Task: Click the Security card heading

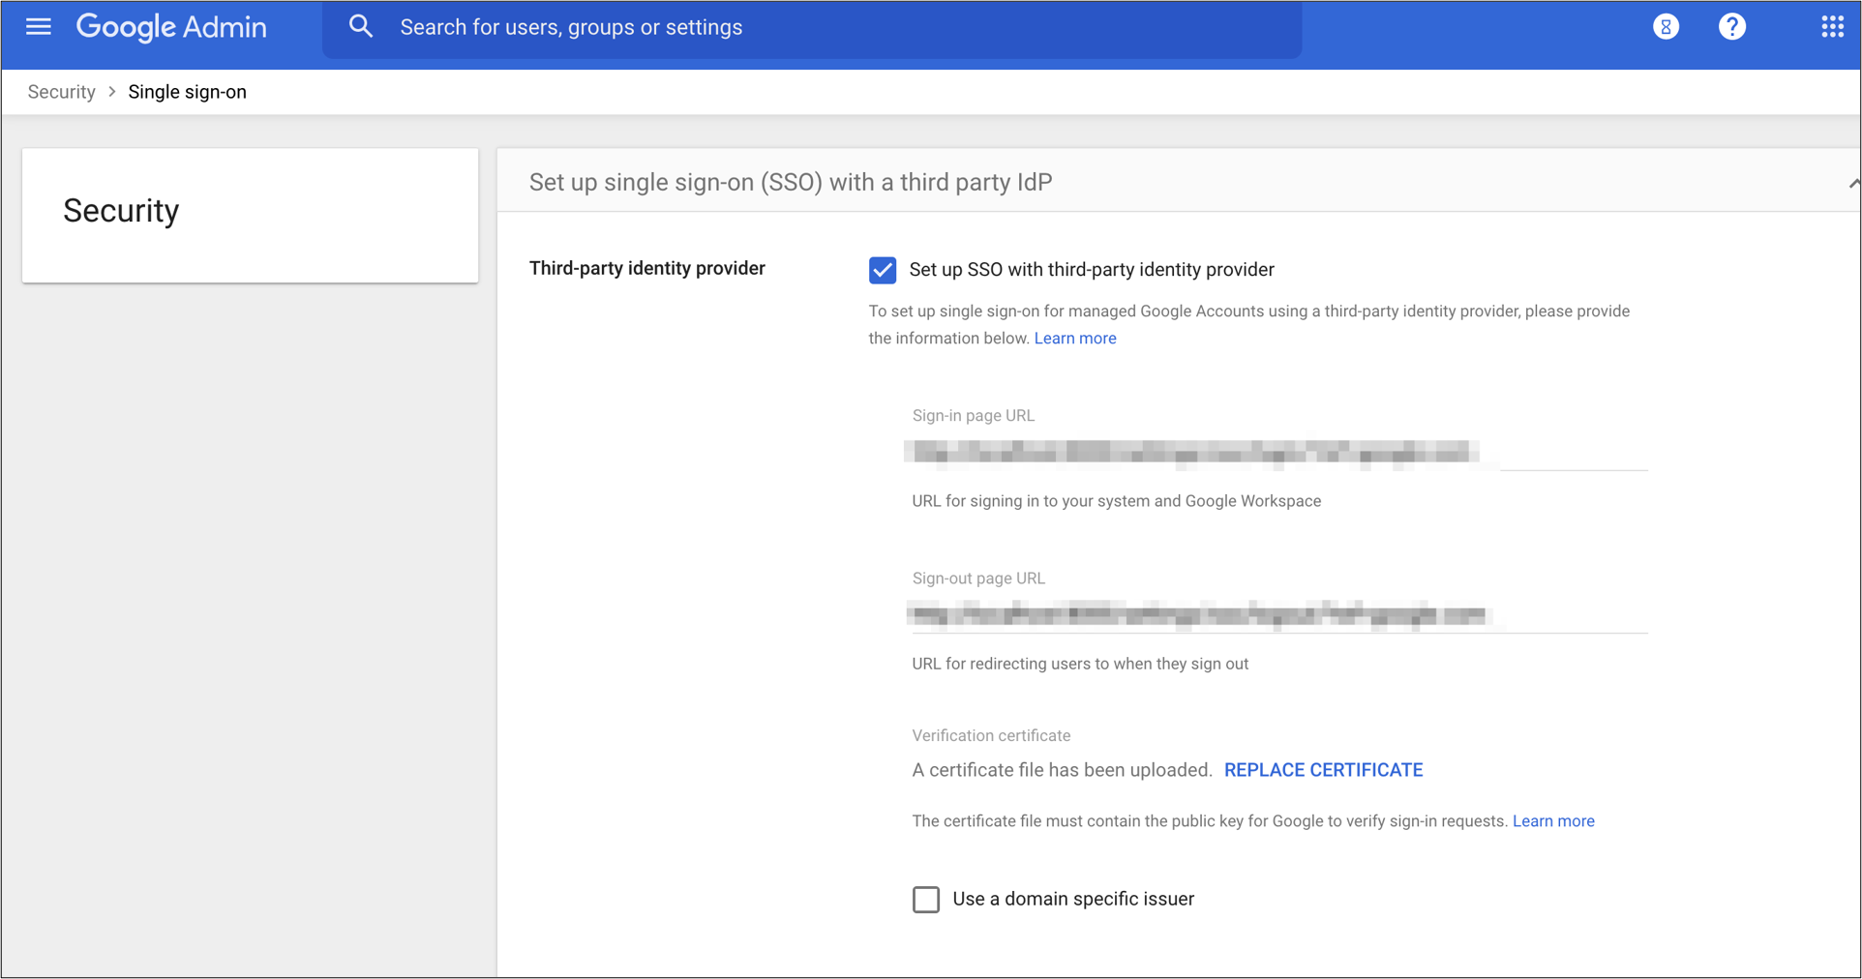Action: click(122, 211)
